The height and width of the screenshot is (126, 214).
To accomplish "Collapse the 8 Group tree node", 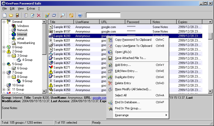I will 9,77.
